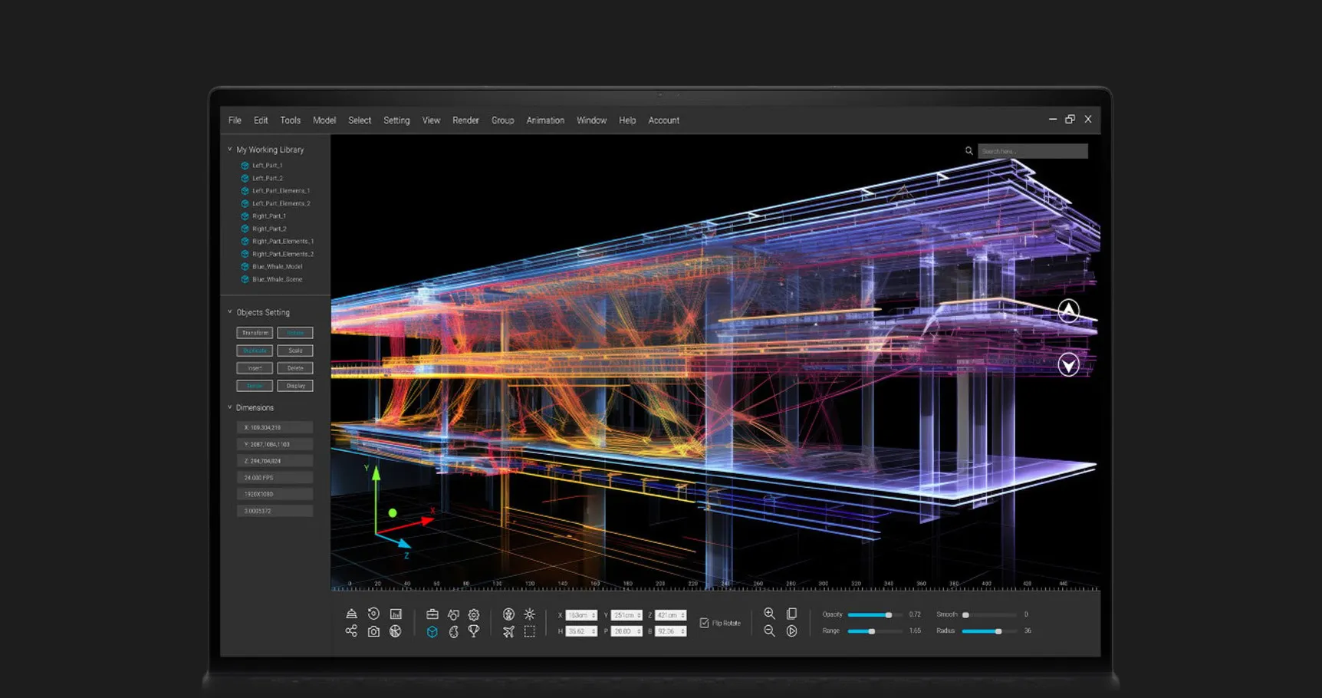This screenshot has height=698, width=1322.
Task: Collapse the Dimensions section
Action: (x=230, y=407)
